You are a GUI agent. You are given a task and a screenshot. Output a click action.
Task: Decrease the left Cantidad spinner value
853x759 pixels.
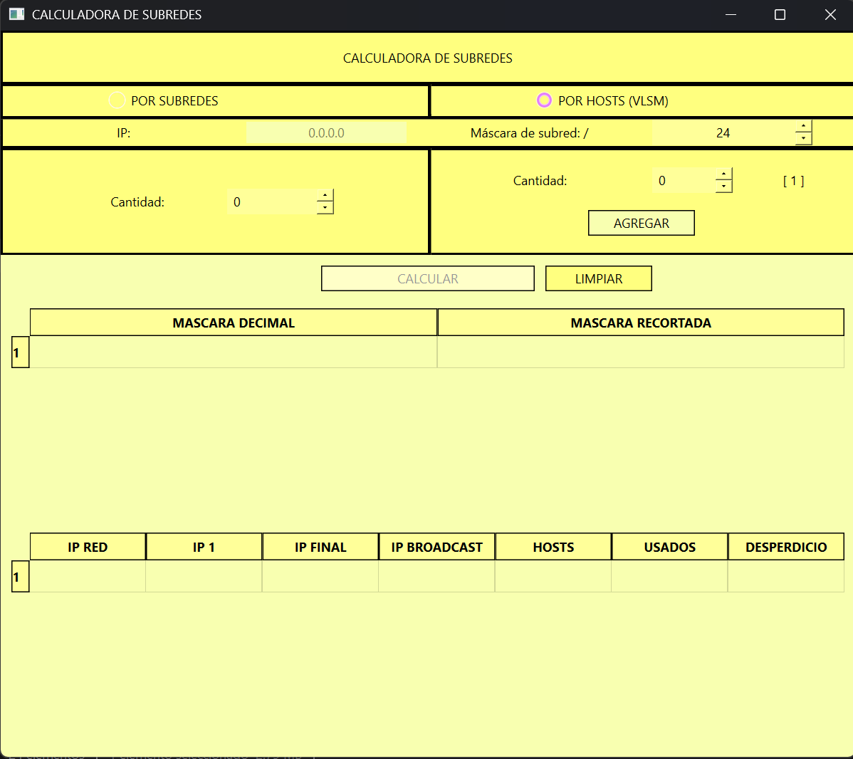pos(325,208)
